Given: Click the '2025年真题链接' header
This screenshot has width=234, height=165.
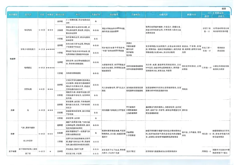Looking at the screenshot, I should (x=216, y=13).
